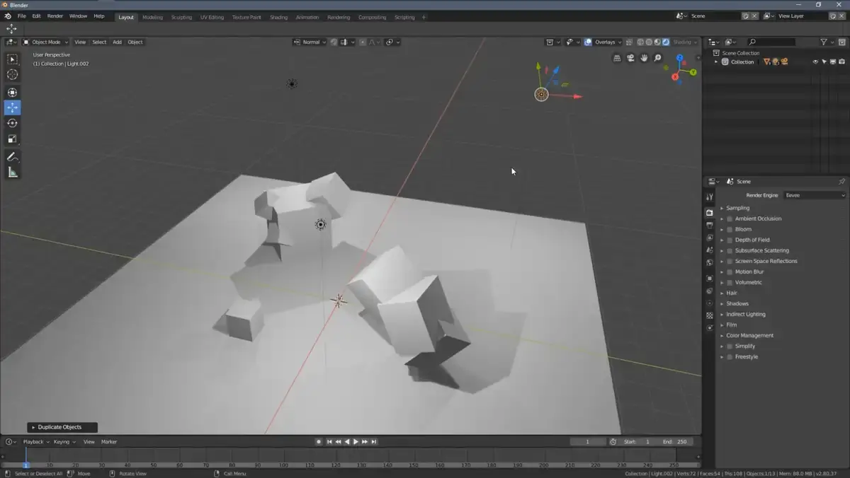Open the Output properties tab icon
Viewport: 850px width, 478px height.
tap(710, 225)
